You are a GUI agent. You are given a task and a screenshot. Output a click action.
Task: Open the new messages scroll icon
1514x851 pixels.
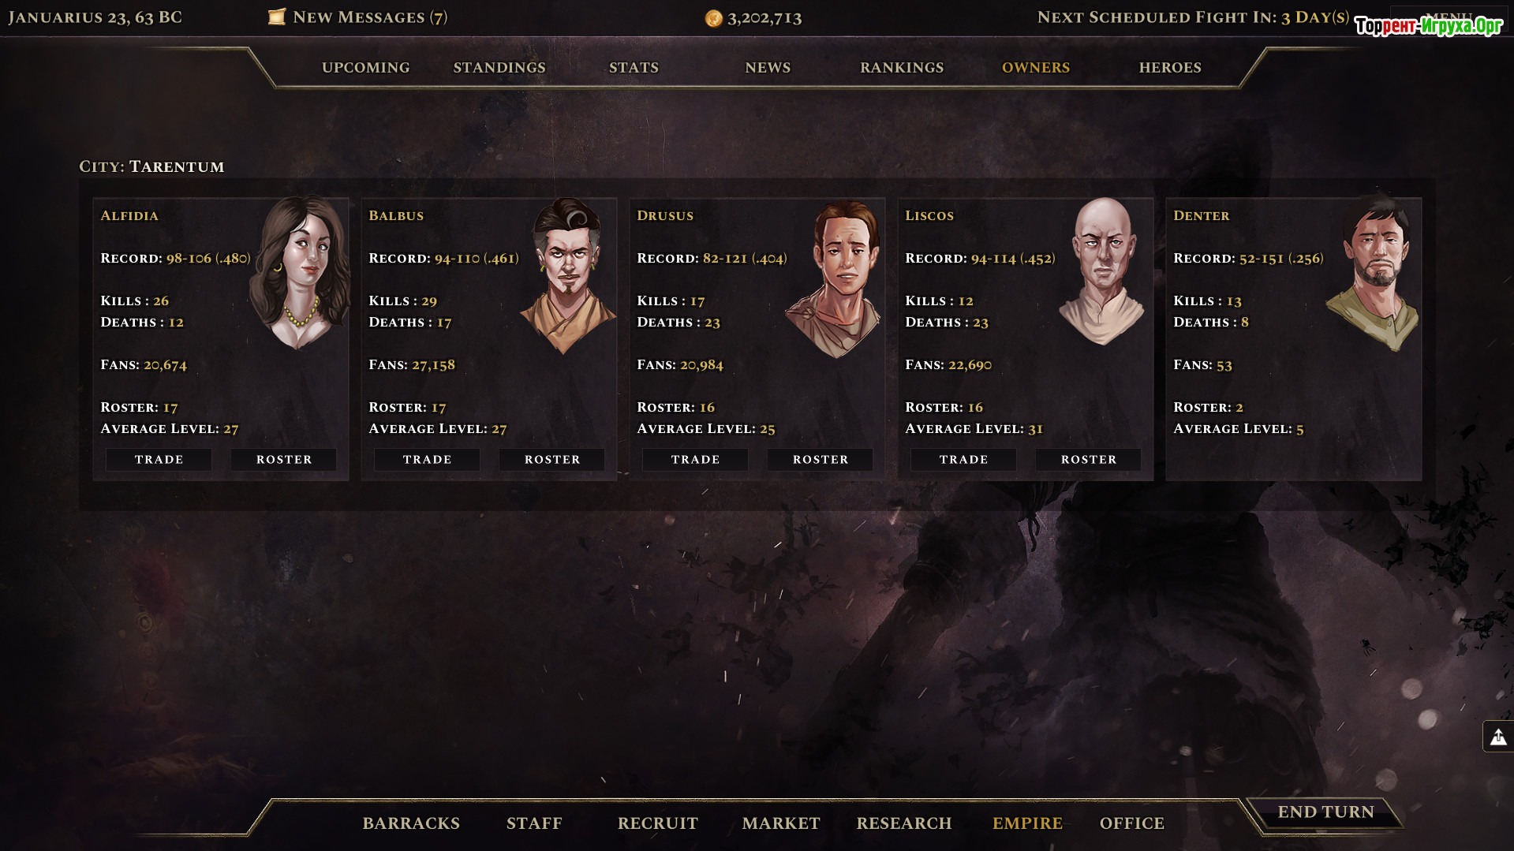click(x=276, y=17)
